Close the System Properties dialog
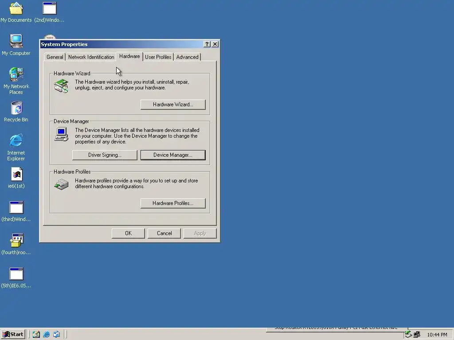454x340 pixels. (215, 44)
